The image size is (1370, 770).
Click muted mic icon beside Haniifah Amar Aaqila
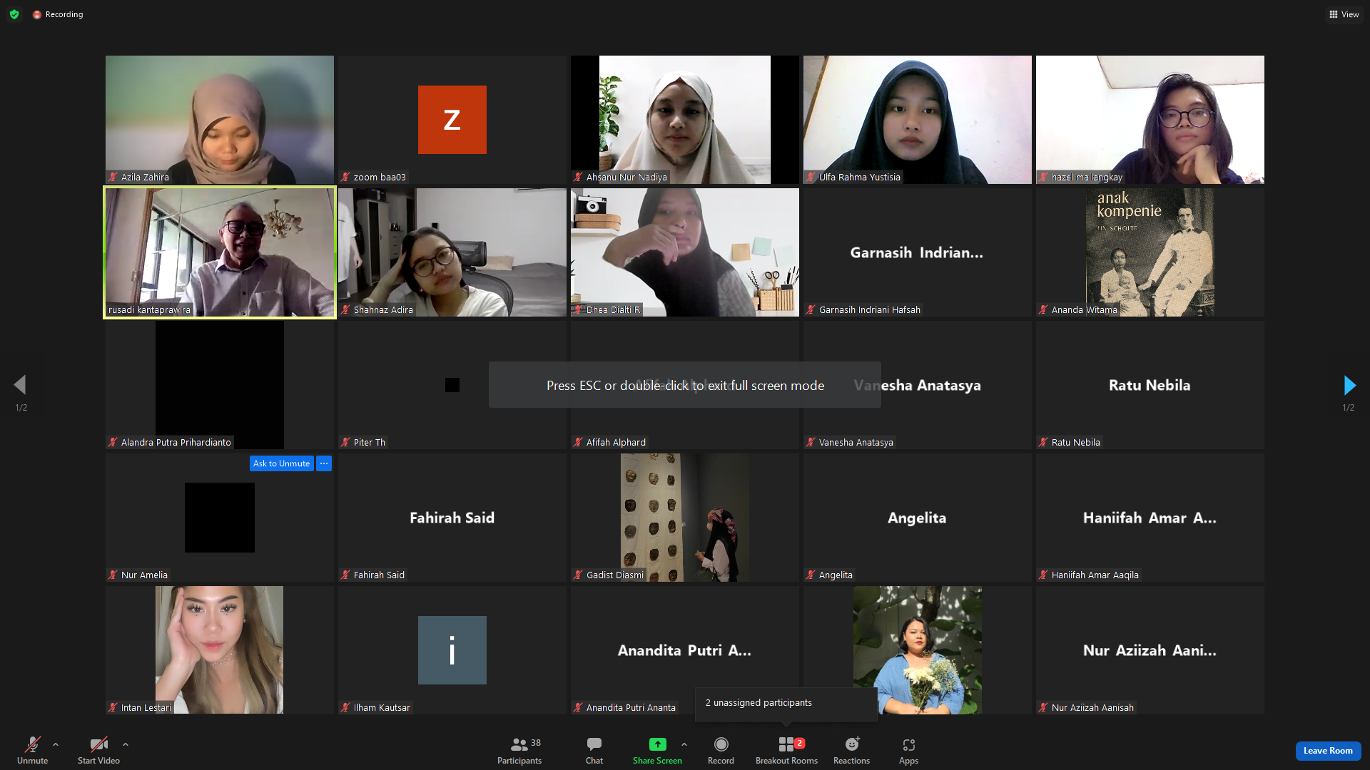click(x=1043, y=575)
